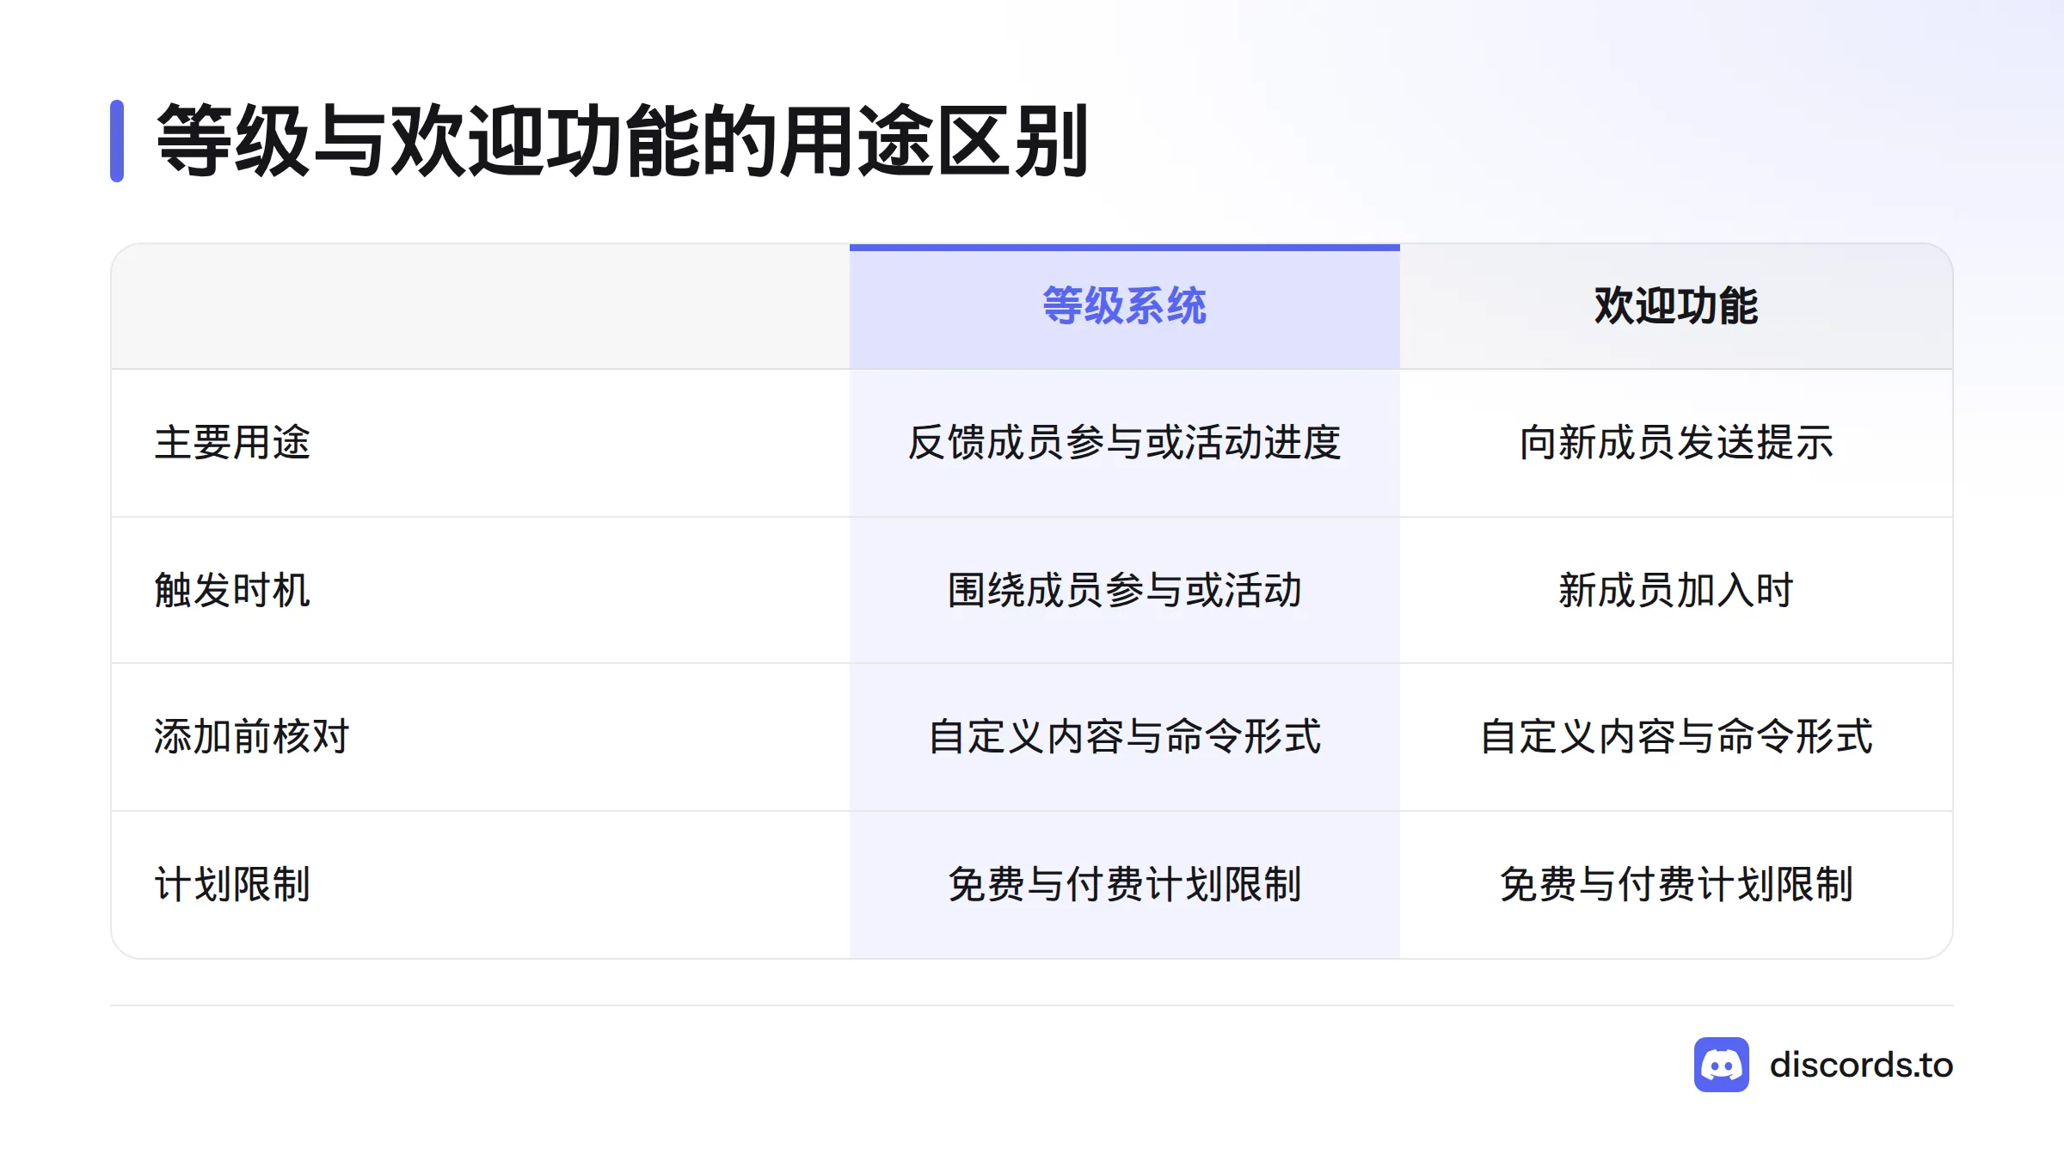
Task: Select the 等级系统 column header
Action: tap(1124, 306)
